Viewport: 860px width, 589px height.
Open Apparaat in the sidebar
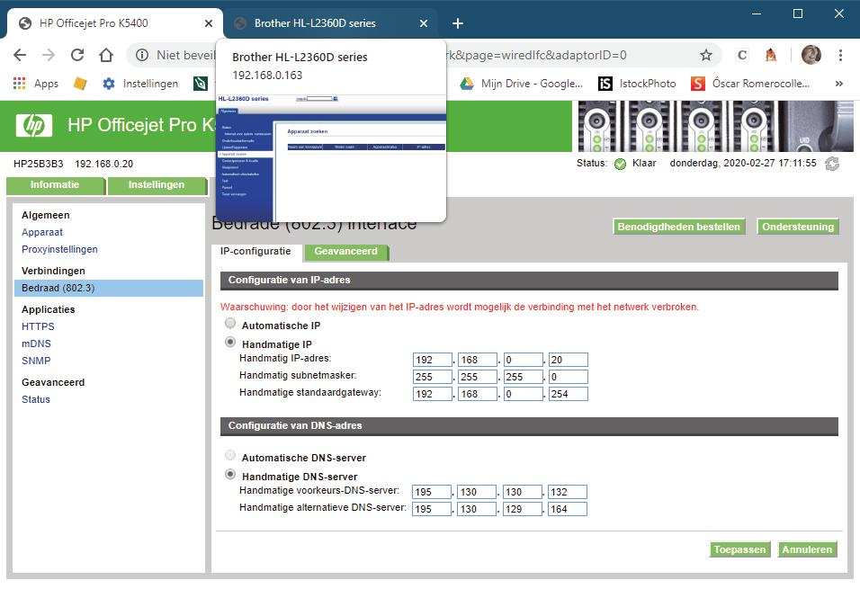point(42,232)
